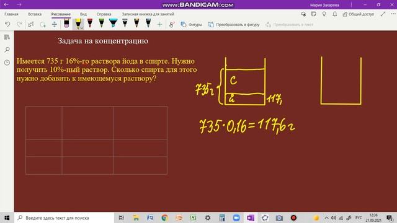Image resolution: width=397 pixels, height=223 pixels.
Task: Open Google Chrome from the taskbar
Action: 164,217
